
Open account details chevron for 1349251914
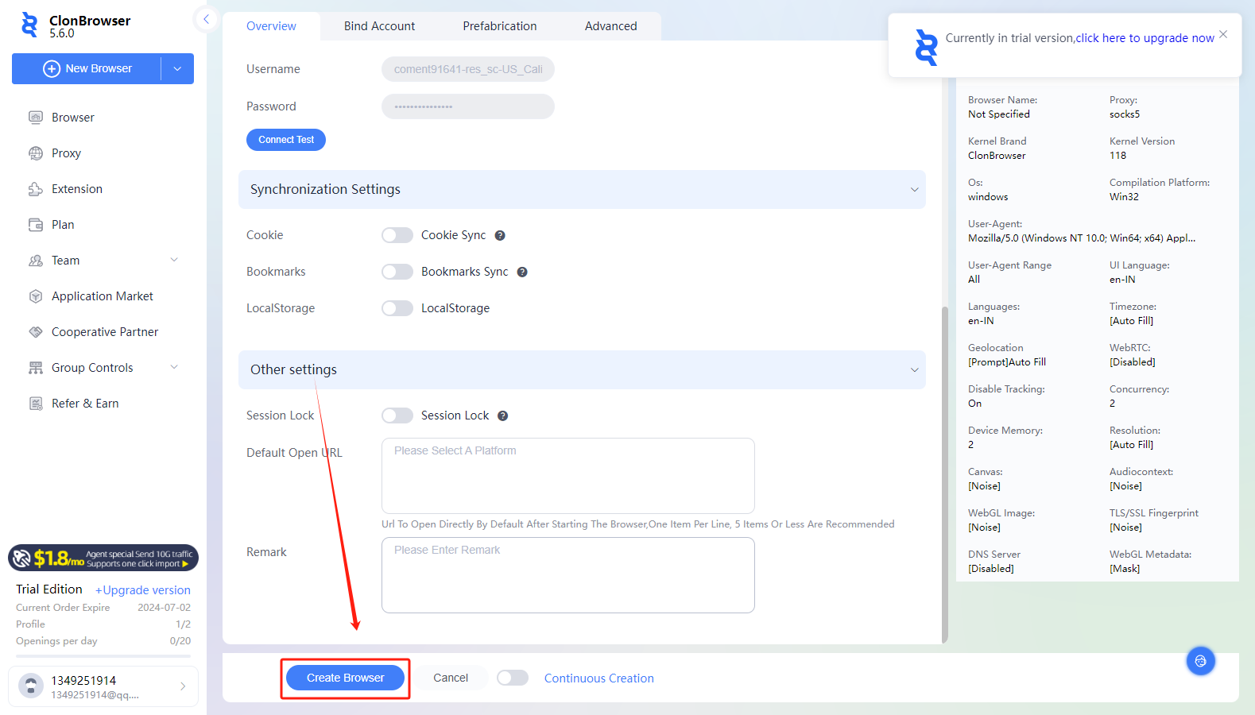(x=183, y=686)
